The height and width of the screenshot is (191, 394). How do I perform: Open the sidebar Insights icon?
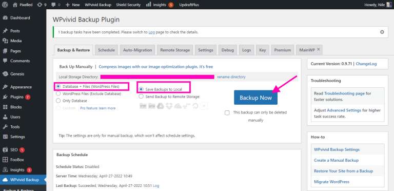click(5, 170)
